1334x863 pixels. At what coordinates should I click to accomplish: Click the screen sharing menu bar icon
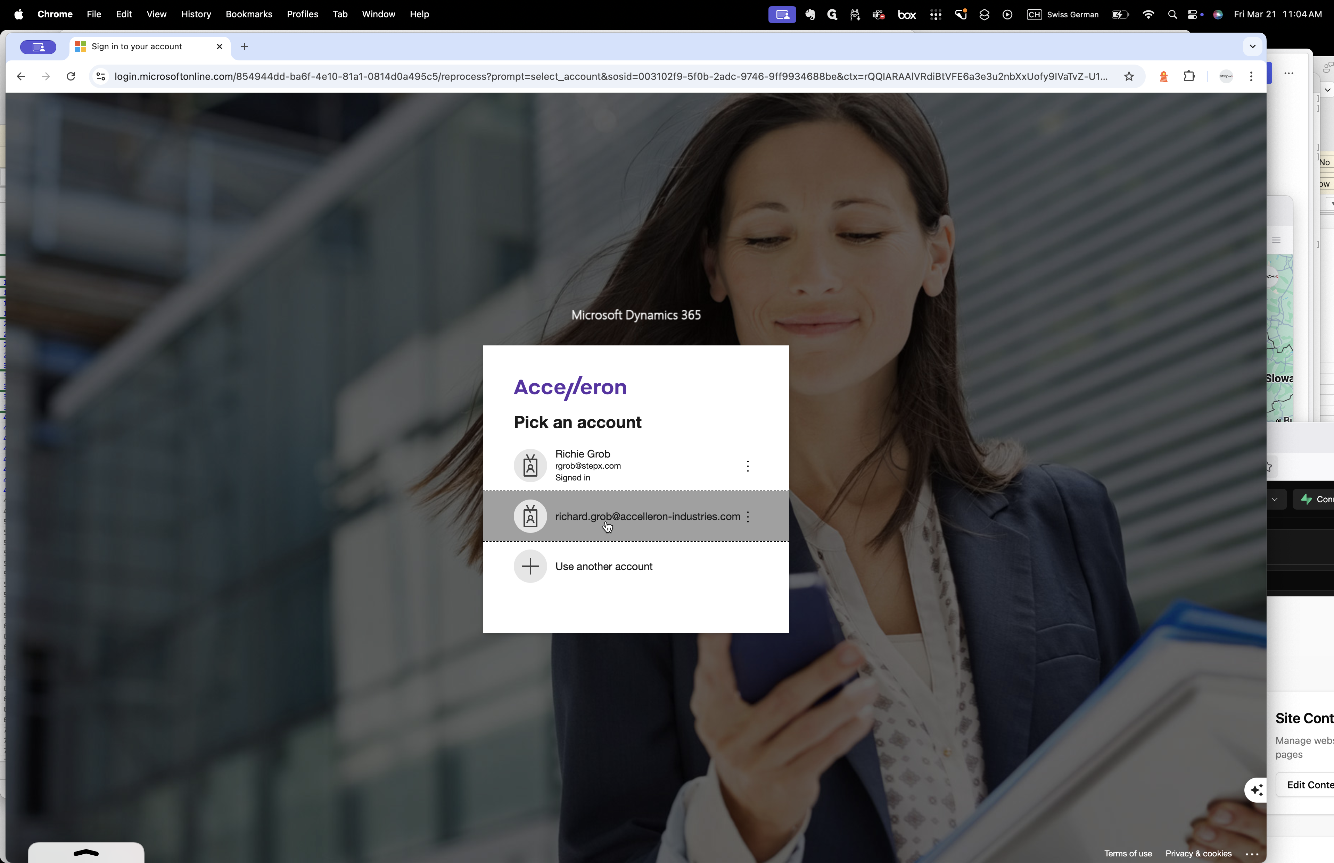[x=782, y=15]
